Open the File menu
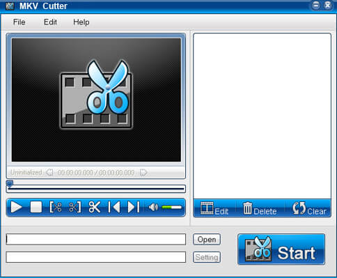This screenshot has height=278, width=337. pos(19,22)
